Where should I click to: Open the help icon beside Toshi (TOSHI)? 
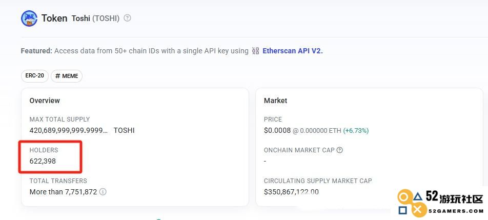click(127, 18)
